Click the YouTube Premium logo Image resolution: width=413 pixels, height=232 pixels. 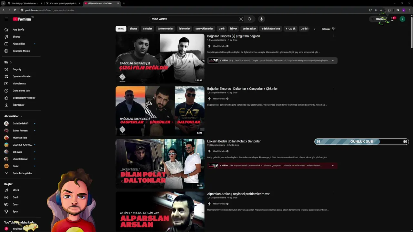[x=22, y=19]
